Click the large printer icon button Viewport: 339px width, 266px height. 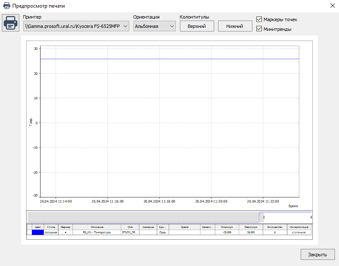[x=11, y=23]
